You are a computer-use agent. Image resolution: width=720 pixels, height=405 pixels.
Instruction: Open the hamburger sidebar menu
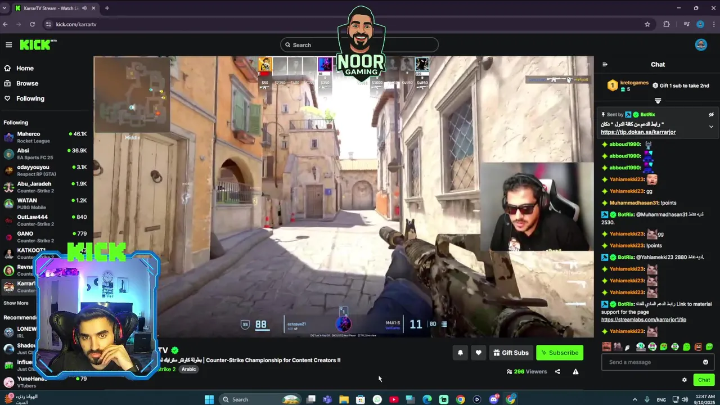9,45
